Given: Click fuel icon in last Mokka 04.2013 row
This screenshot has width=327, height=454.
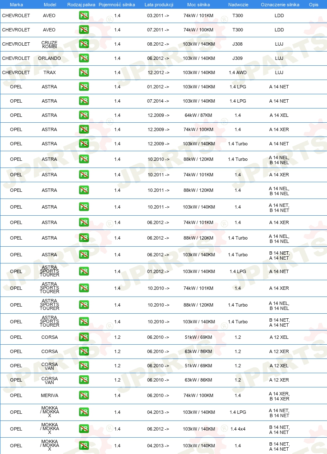Looking at the screenshot, I should pos(84,445).
